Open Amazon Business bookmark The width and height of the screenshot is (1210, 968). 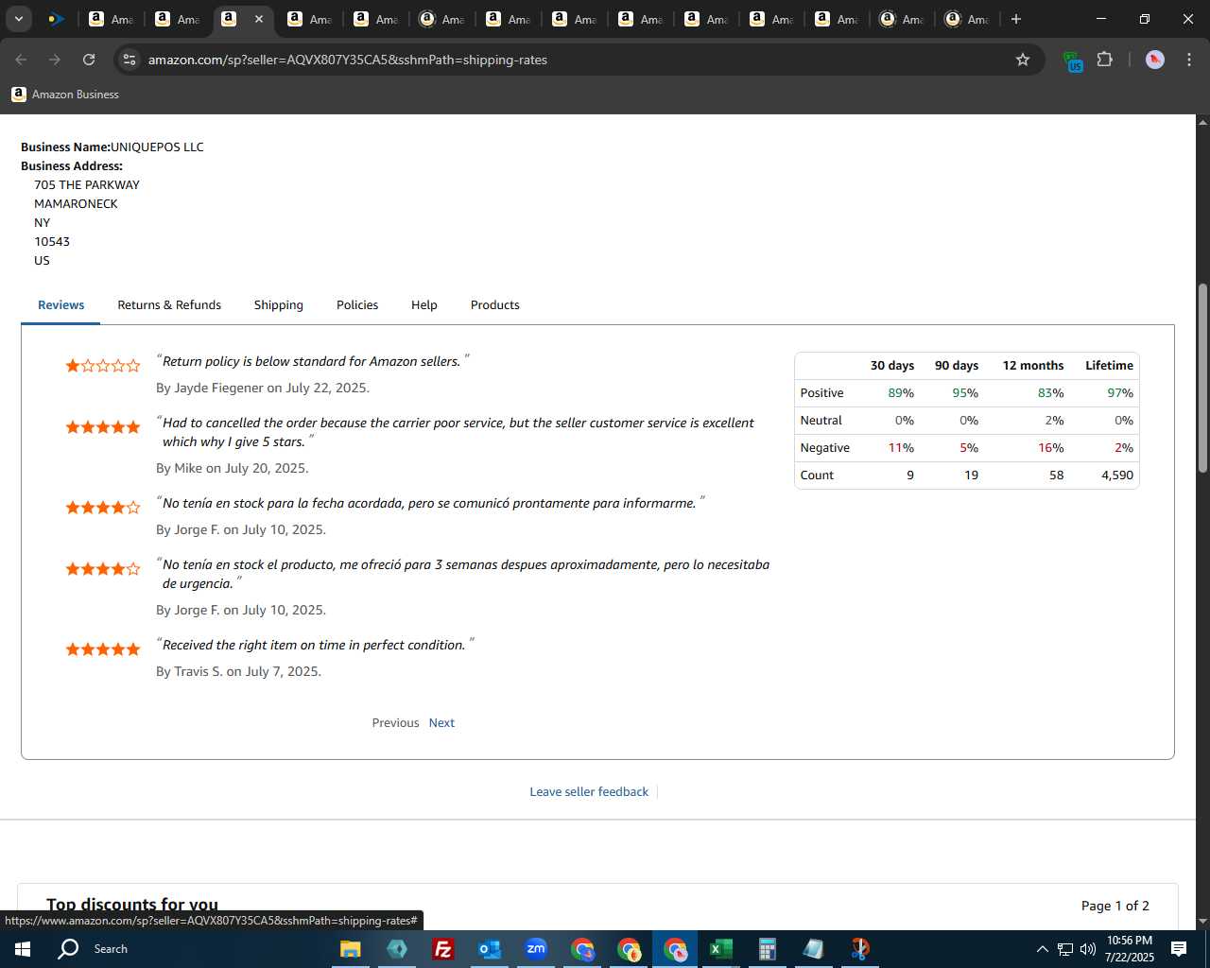click(x=65, y=95)
